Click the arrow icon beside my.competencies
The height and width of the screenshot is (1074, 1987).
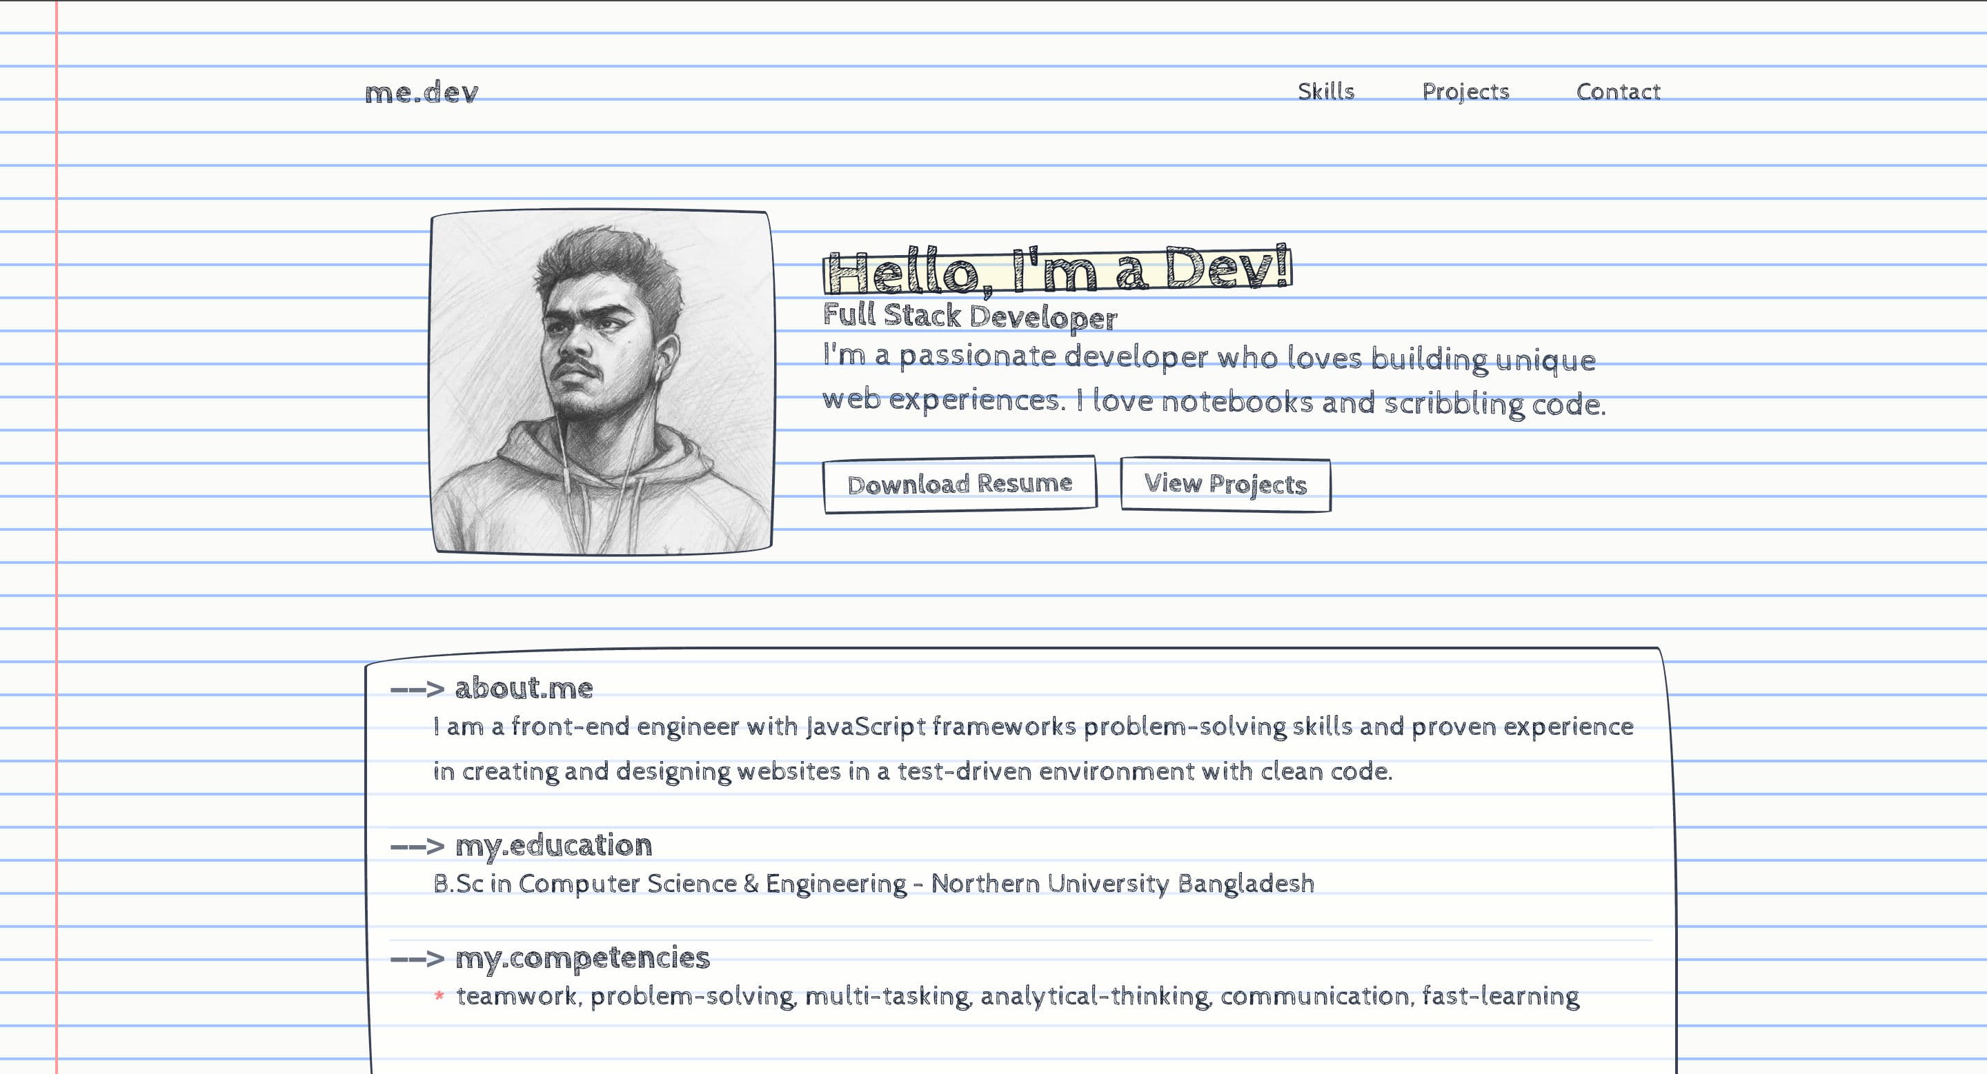[x=417, y=959]
